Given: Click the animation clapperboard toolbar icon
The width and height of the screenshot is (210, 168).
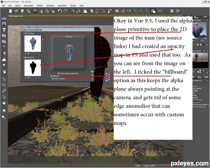Looking at the screenshot, I should click(166, 11).
